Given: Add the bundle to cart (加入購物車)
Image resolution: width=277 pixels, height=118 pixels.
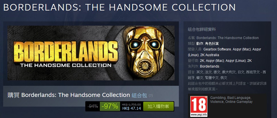Looking at the screenshot, I should coord(158,106).
